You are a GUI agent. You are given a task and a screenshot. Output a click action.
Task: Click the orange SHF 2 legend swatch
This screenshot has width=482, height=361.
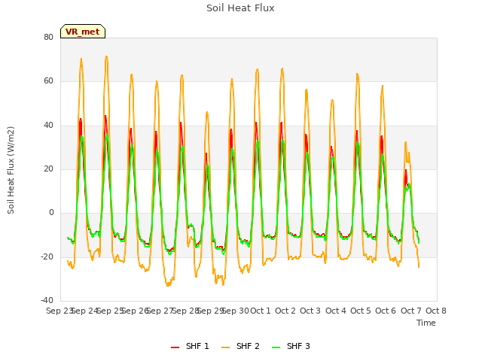click(225, 347)
